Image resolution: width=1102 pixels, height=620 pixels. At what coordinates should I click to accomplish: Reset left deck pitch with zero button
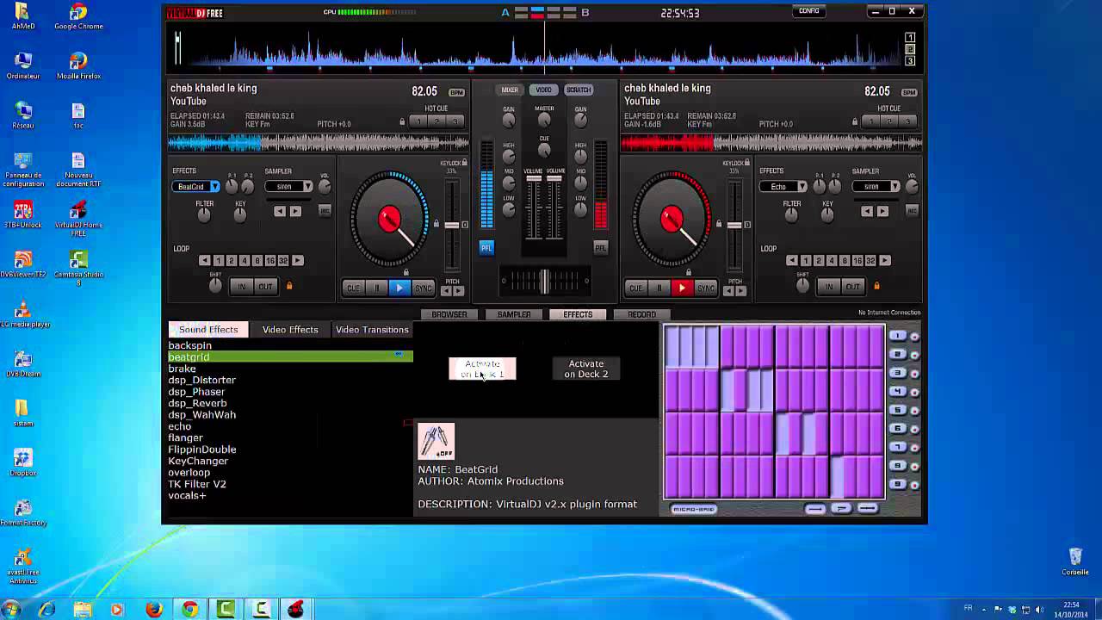click(x=465, y=225)
